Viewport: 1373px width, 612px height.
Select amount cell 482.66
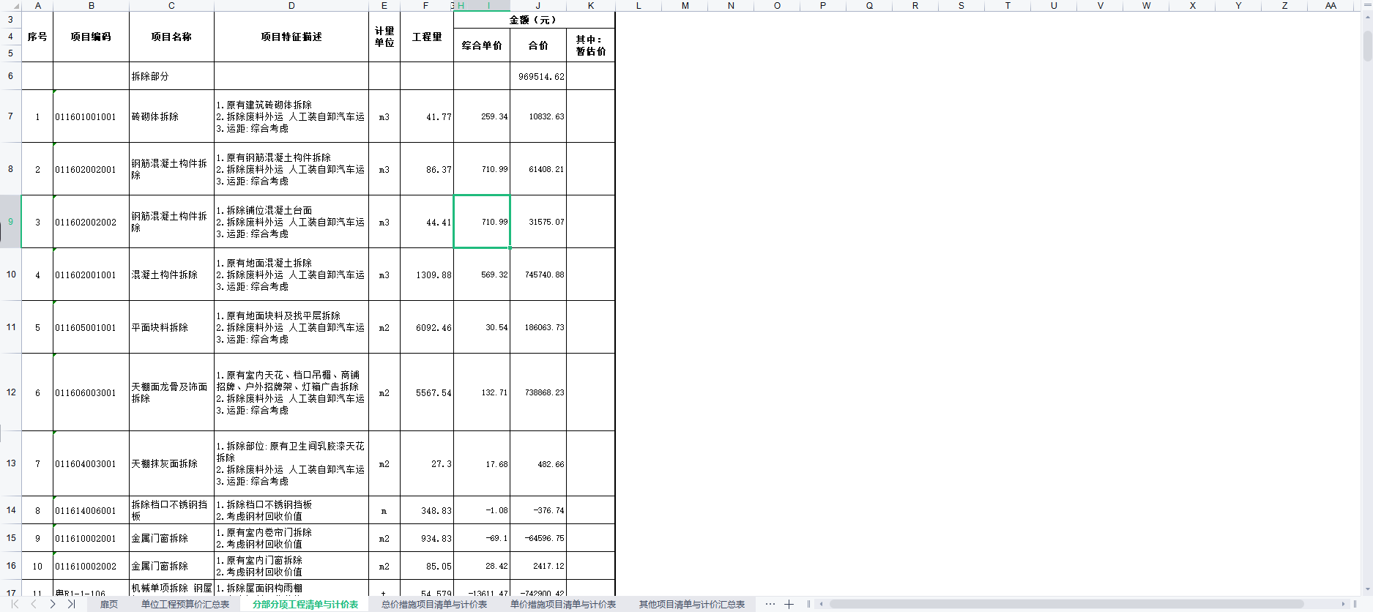538,463
